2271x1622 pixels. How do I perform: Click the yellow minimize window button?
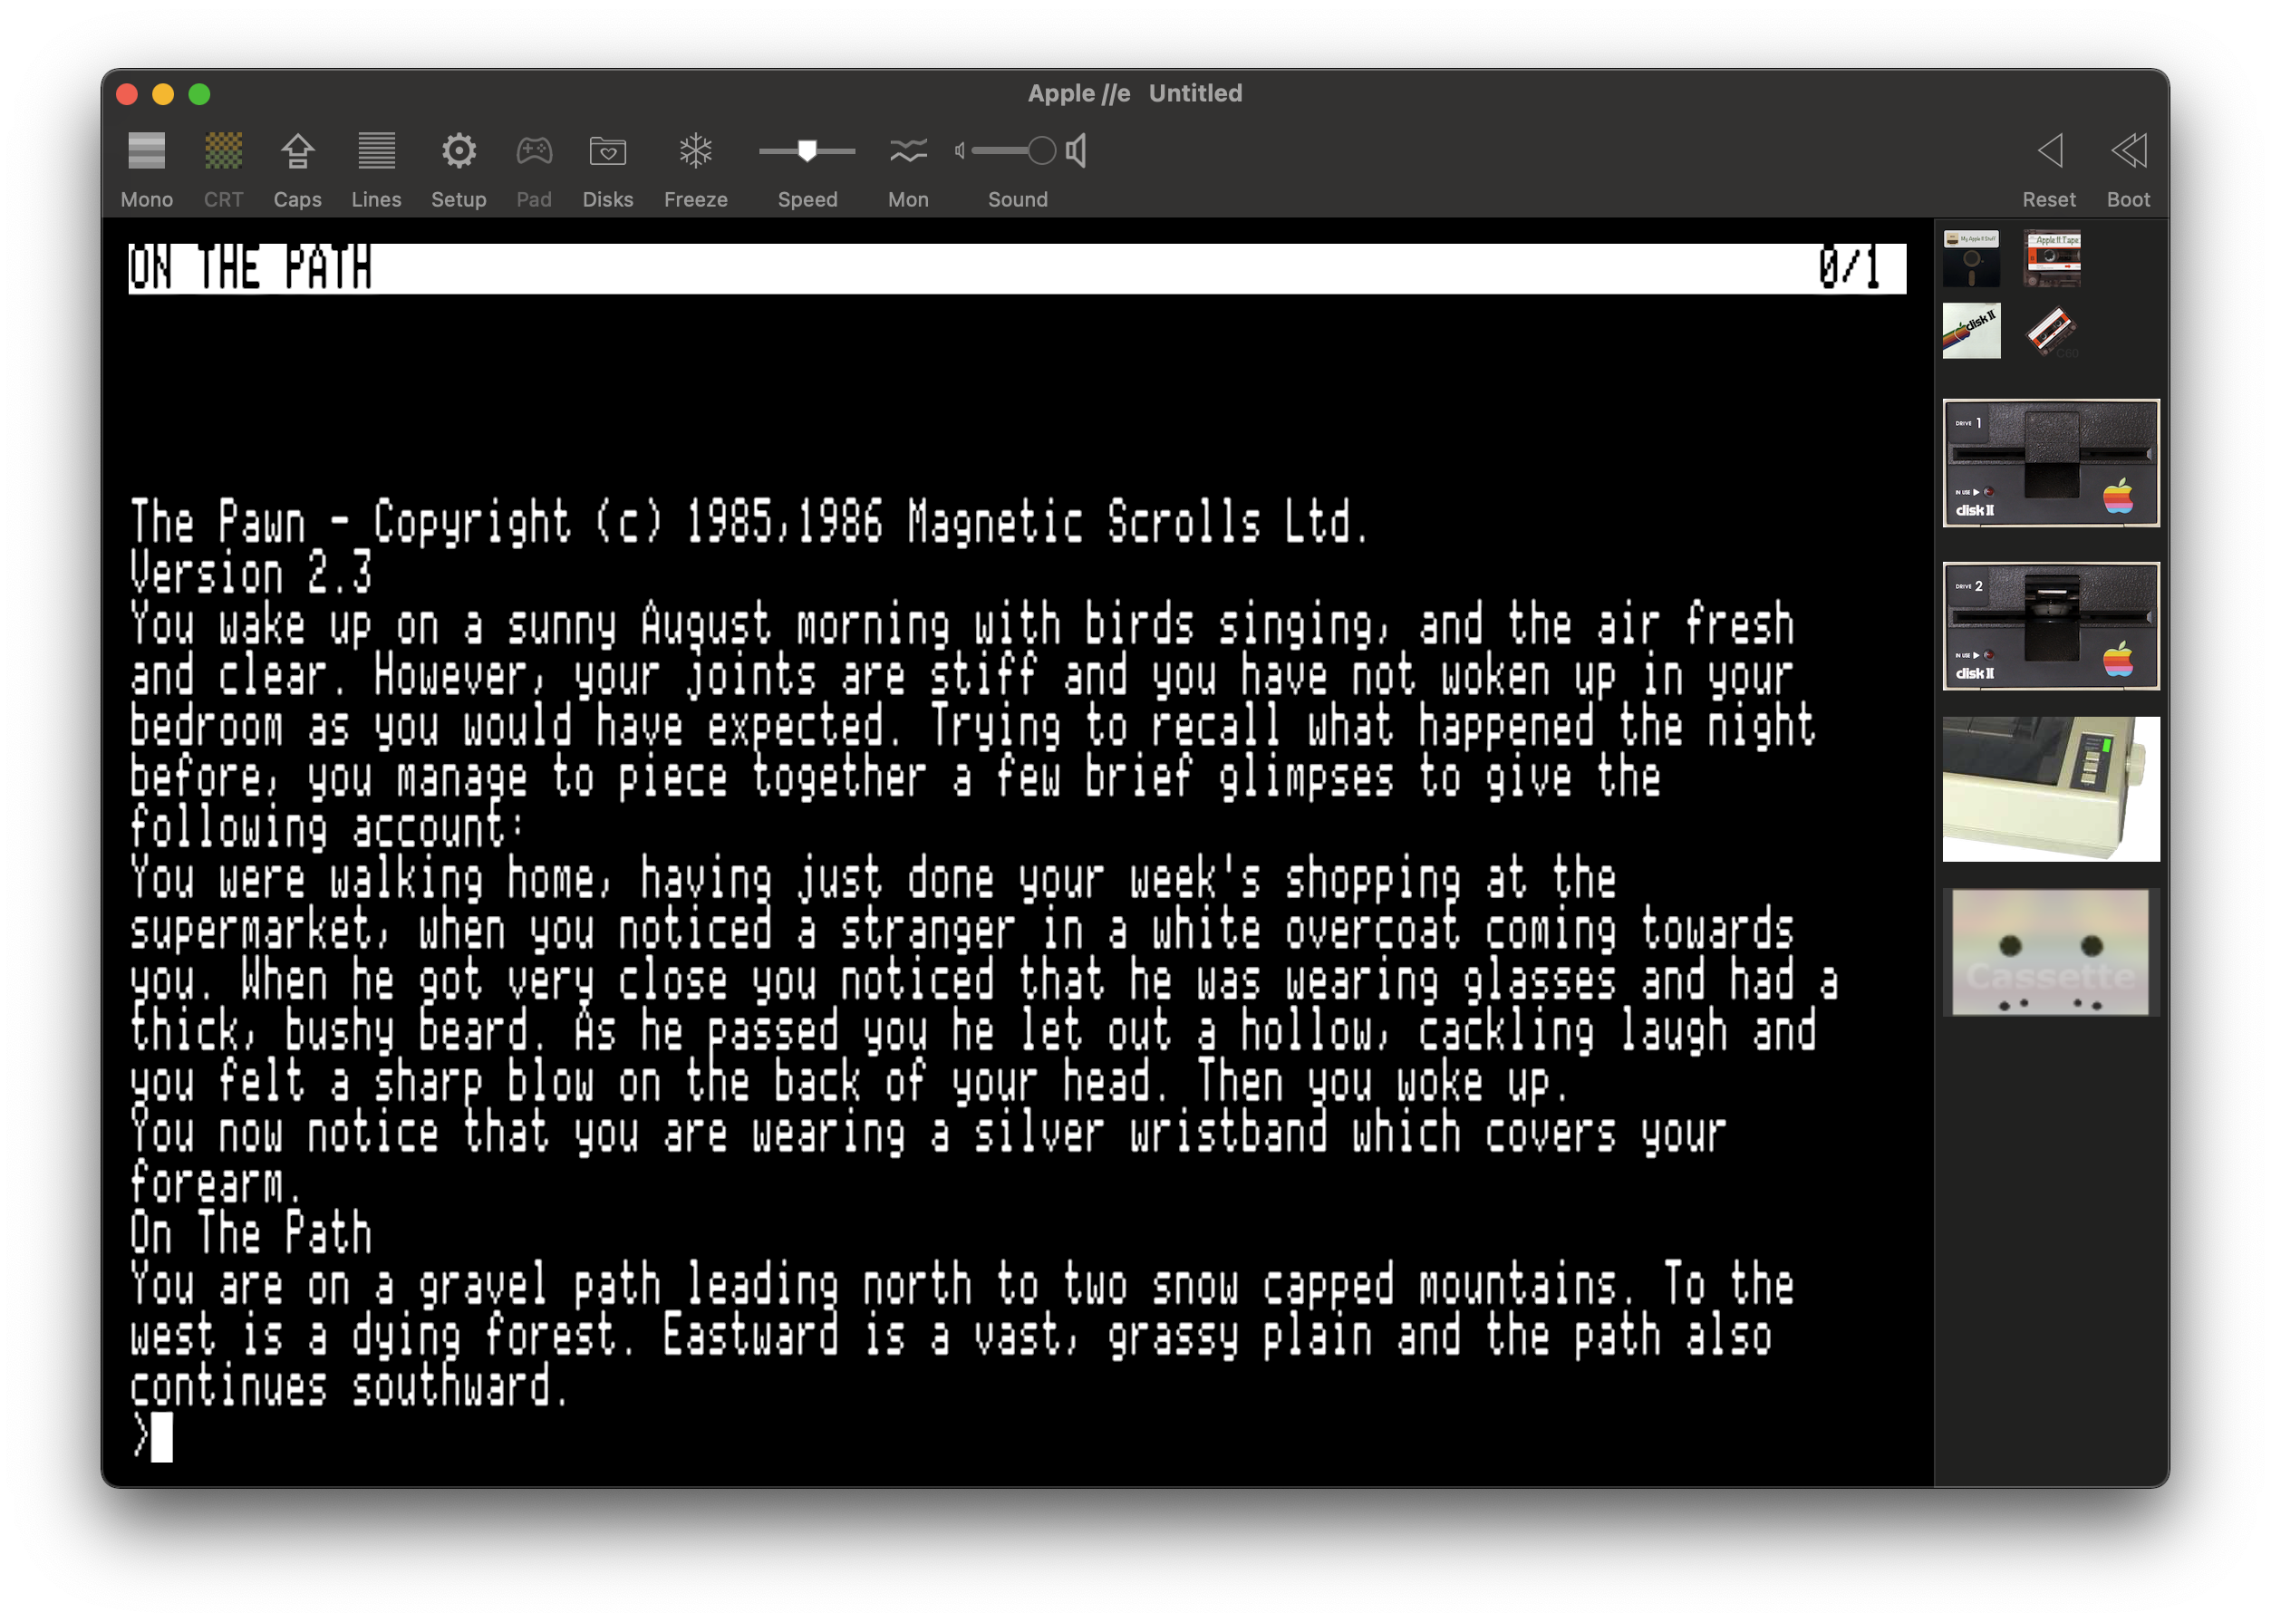pyautogui.click(x=163, y=94)
